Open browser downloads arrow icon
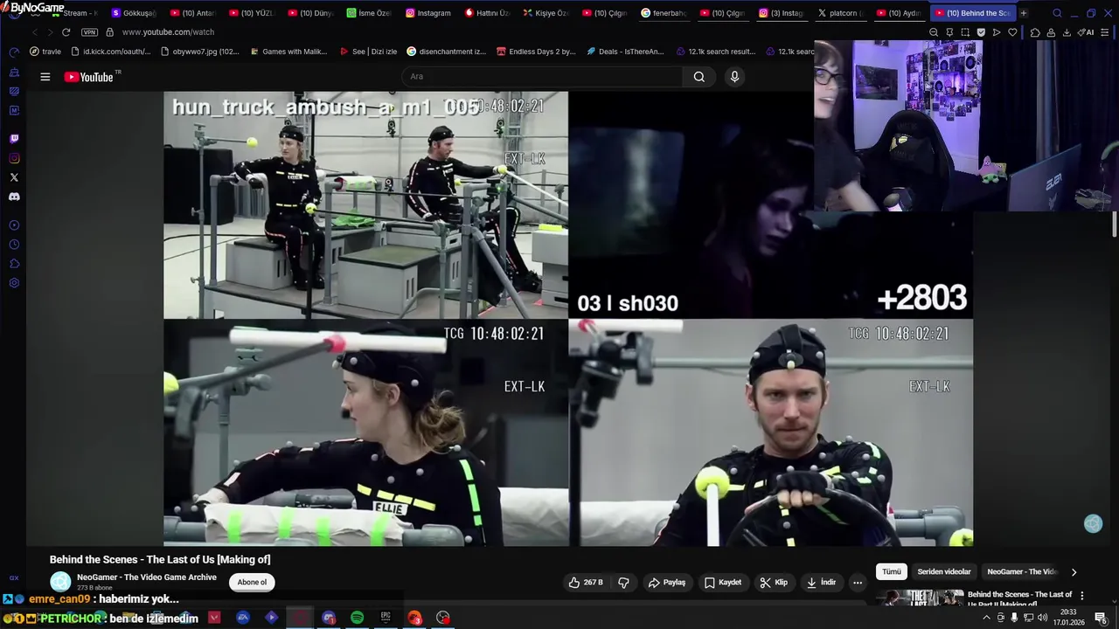The height and width of the screenshot is (629, 1119). point(1067,32)
